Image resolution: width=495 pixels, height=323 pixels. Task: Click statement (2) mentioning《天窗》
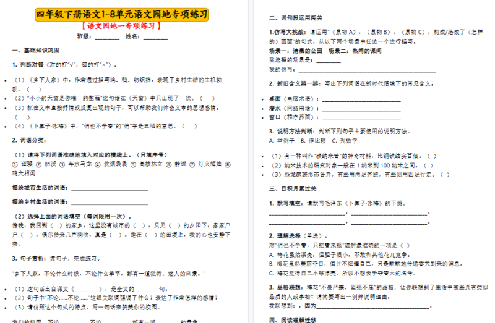point(114,98)
